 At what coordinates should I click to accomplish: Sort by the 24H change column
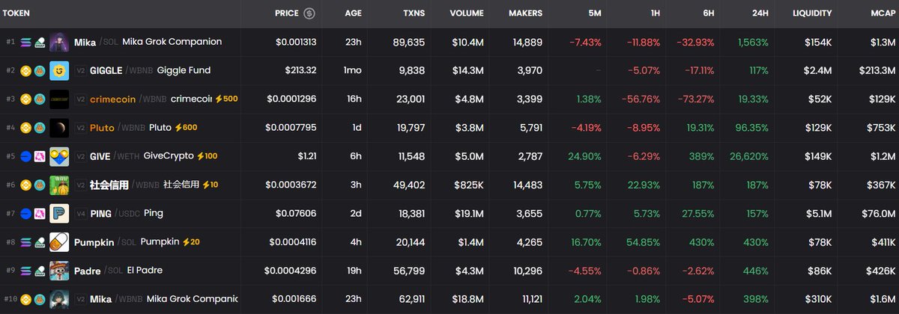pyautogui.click(x=758, y=13)
